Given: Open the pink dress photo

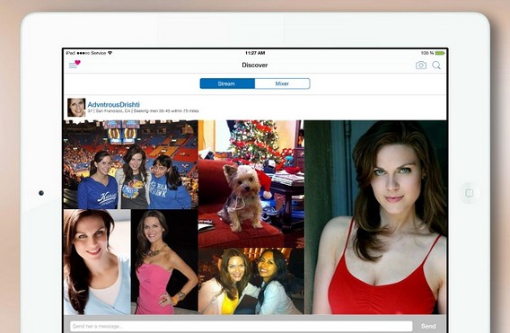Looking at the screenshot, I should point(164,262).
